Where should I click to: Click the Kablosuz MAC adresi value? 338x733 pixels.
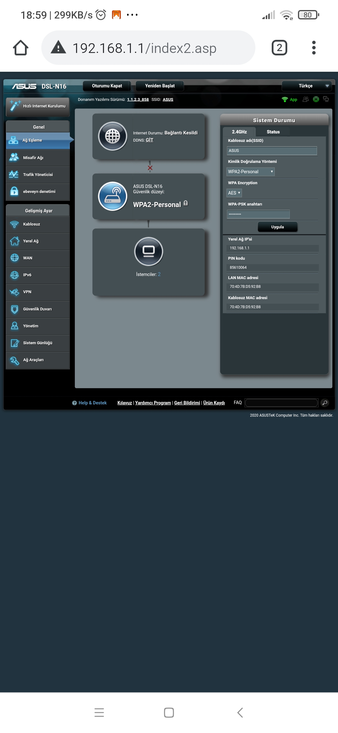click(x=245, y=307)
